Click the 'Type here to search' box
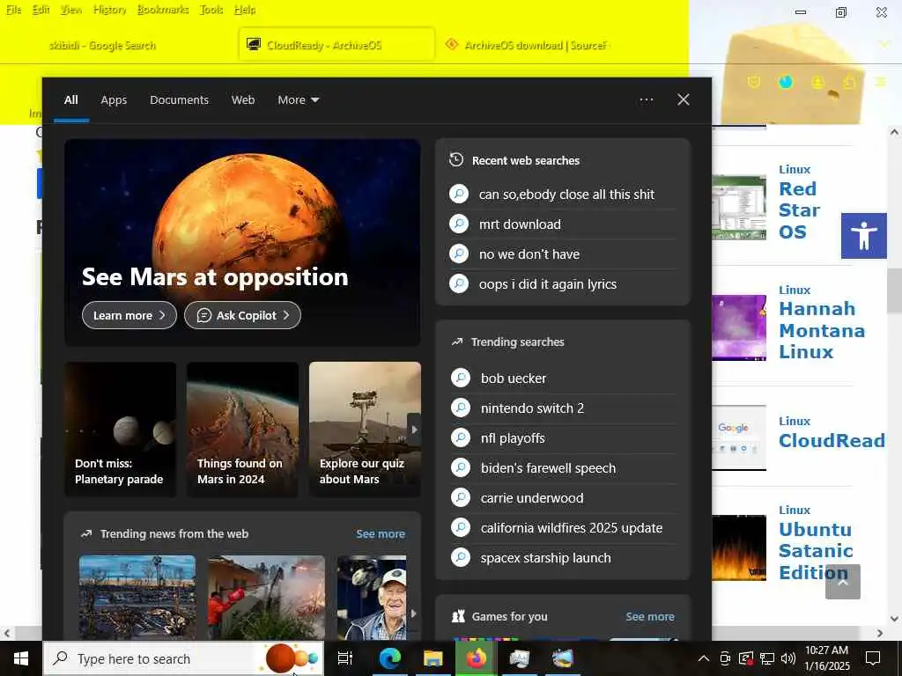 pos(183,658)
